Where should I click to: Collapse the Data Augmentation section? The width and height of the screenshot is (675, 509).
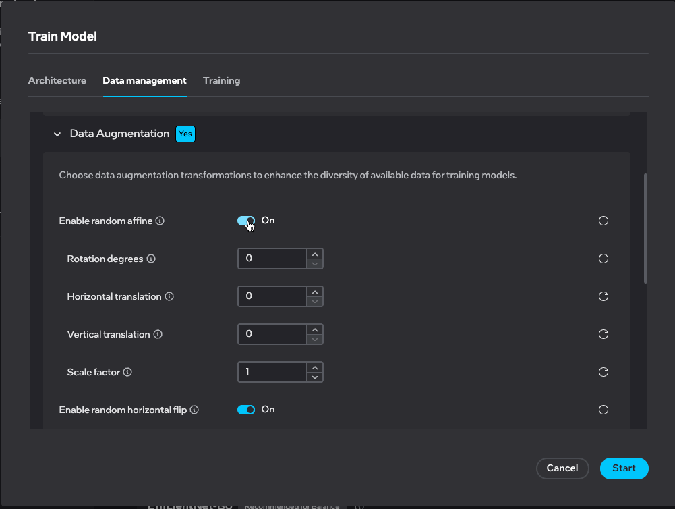coord(57,134)
